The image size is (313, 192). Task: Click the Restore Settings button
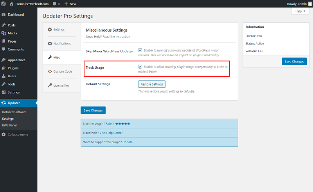[152, 84]
